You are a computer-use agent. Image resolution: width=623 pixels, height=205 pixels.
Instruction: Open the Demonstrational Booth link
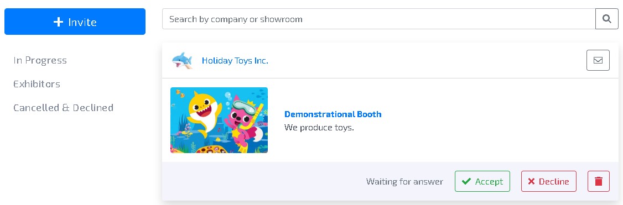333,114
